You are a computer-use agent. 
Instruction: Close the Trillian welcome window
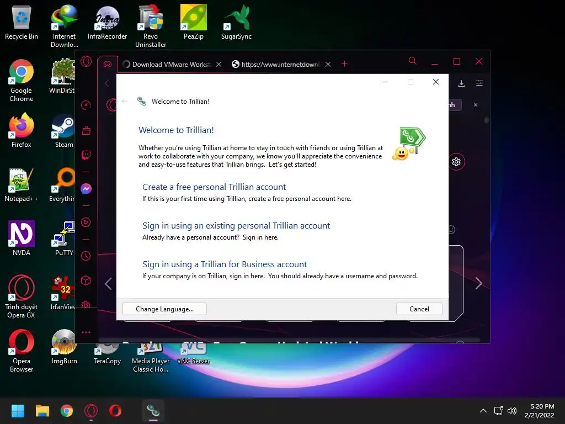coord(436,82)
